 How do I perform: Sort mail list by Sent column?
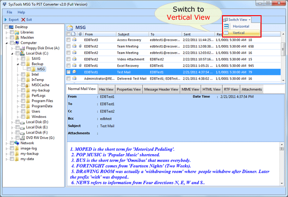coord(198,34)
